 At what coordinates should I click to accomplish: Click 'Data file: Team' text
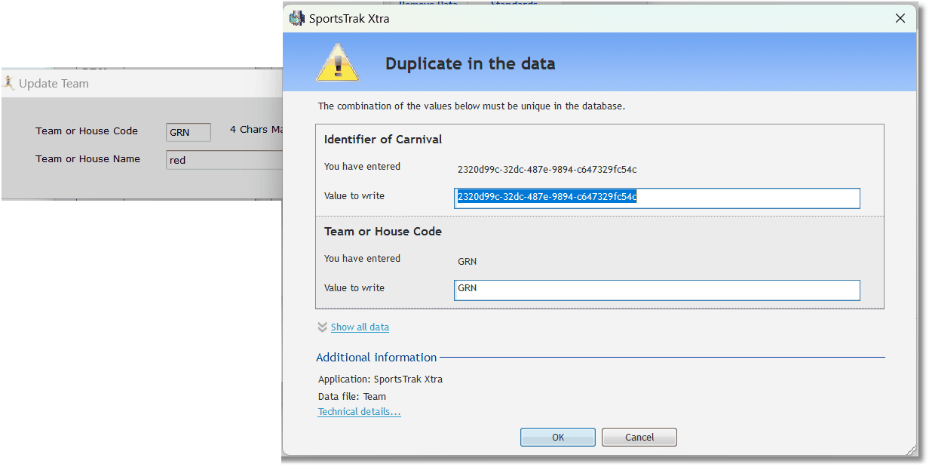coord(352,396)
